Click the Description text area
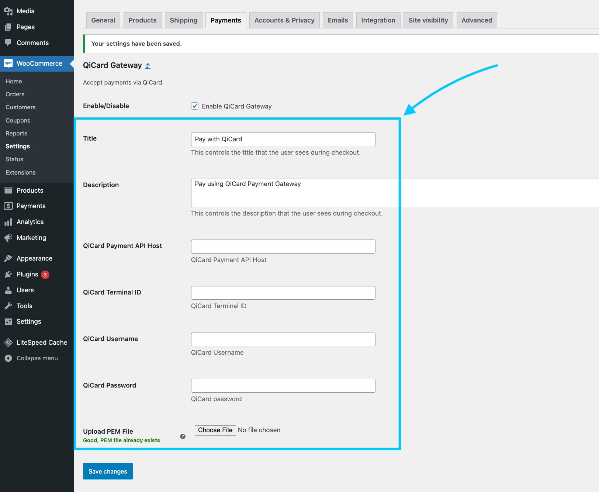Screen dimensions: 599x492 pos(395,193)
